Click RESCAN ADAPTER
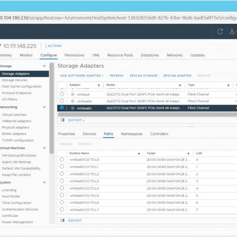 coord(177,76)
